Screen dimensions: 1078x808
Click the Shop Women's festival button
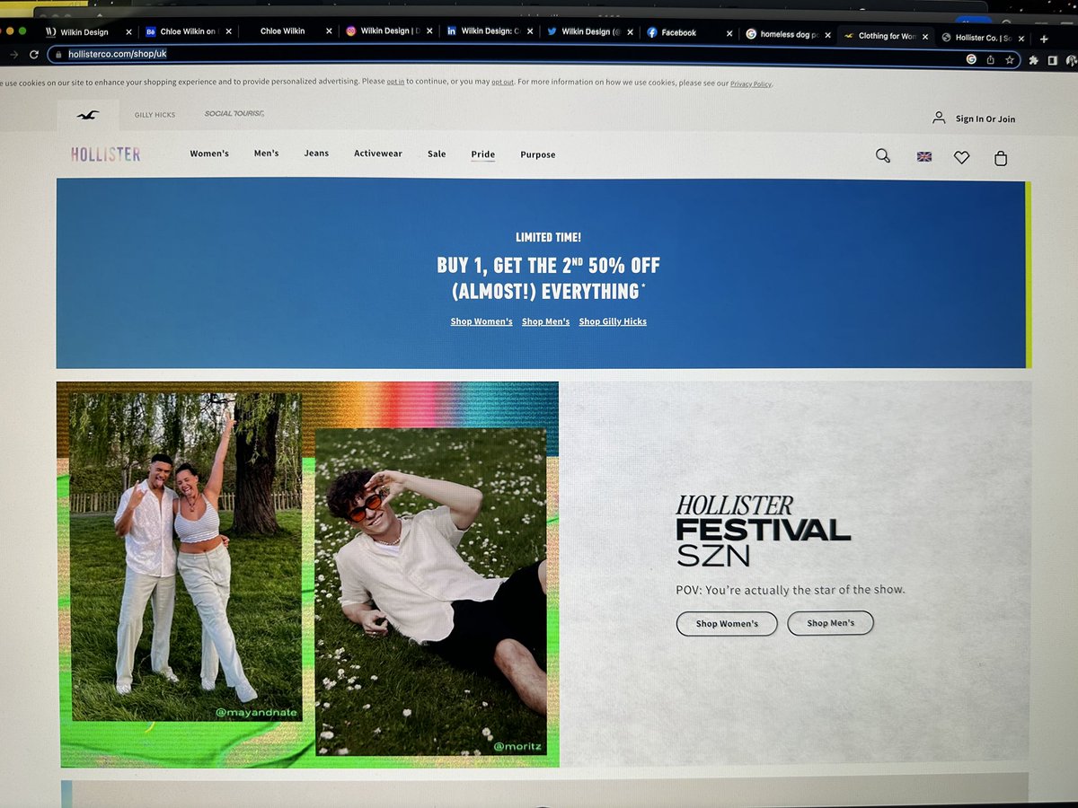[727, 624]
